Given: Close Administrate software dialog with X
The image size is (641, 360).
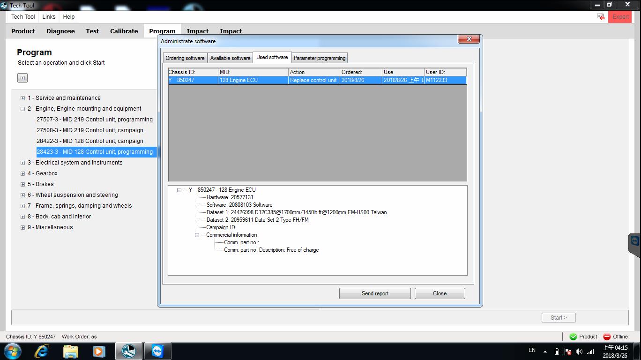Looking at the screenshot, I should (469, 39).
